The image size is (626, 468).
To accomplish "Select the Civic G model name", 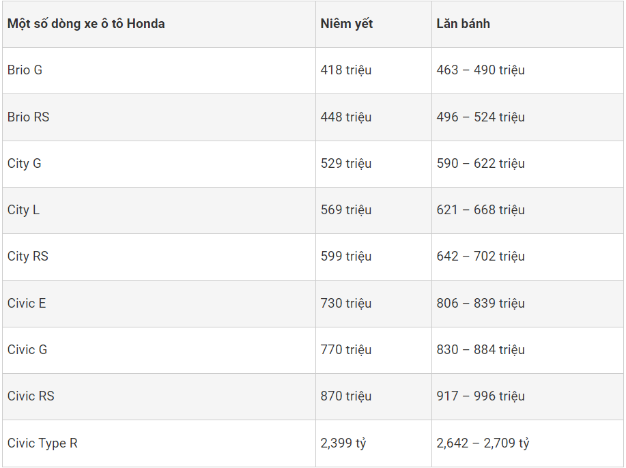I will 27,350.
